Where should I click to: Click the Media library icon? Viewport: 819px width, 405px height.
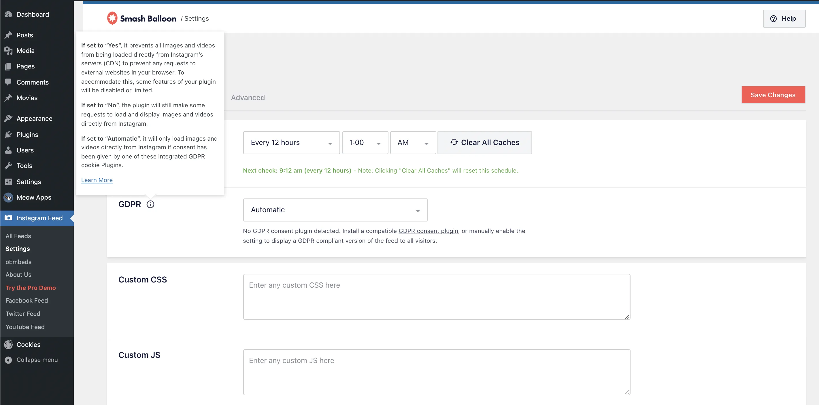[8, 50]
